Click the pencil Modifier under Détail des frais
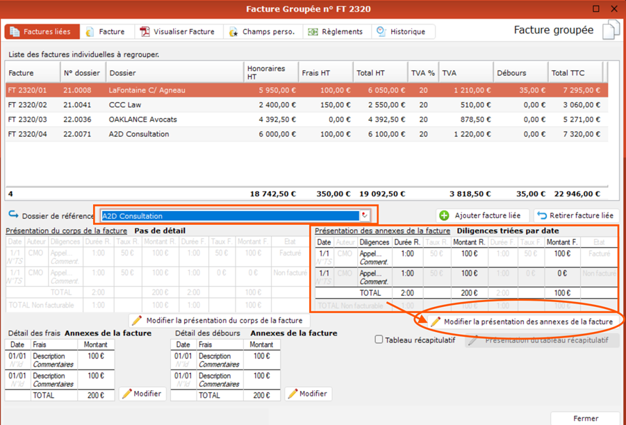 (127, 394)
